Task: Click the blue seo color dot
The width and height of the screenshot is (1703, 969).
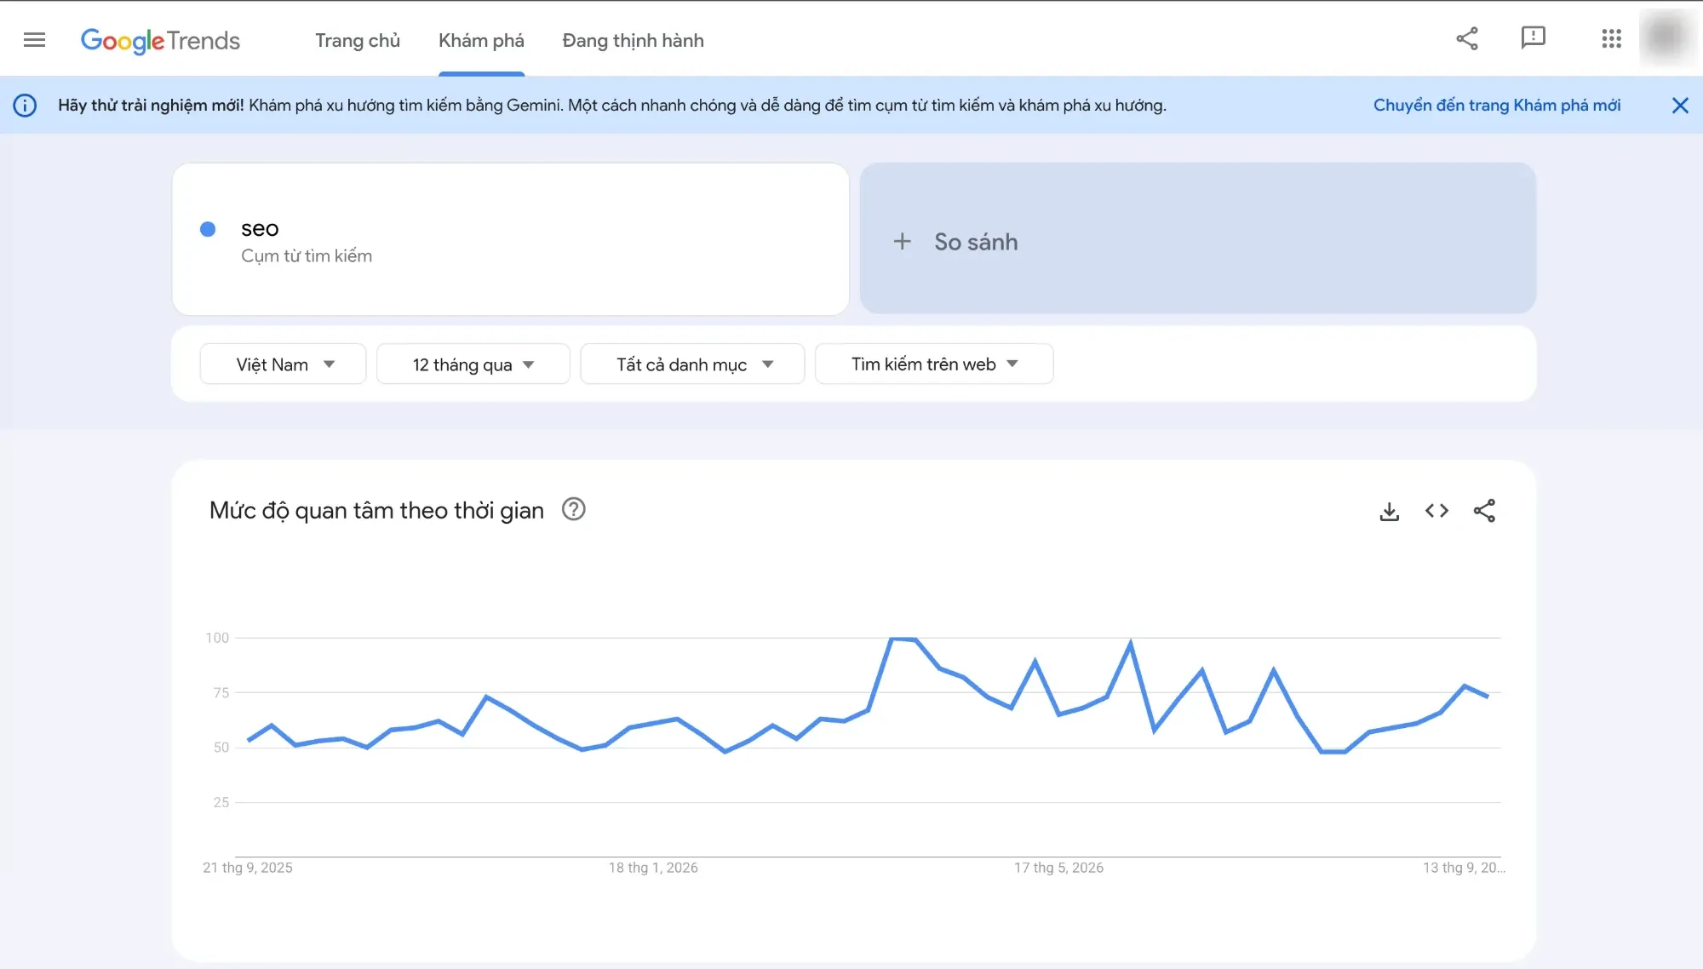Action: pyautogui.click(x=208, y=229)
